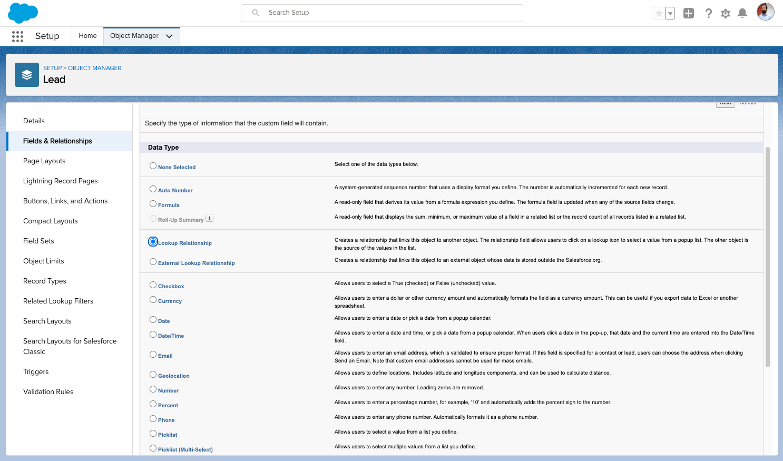
Task: Open the Help question mark icon
Action: pyautogui.click(x=709, y=13)
